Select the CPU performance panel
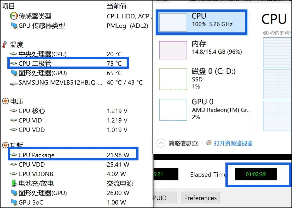Viewport: 292px width, 208px height. pyautogui.click(x=201, y=22)
